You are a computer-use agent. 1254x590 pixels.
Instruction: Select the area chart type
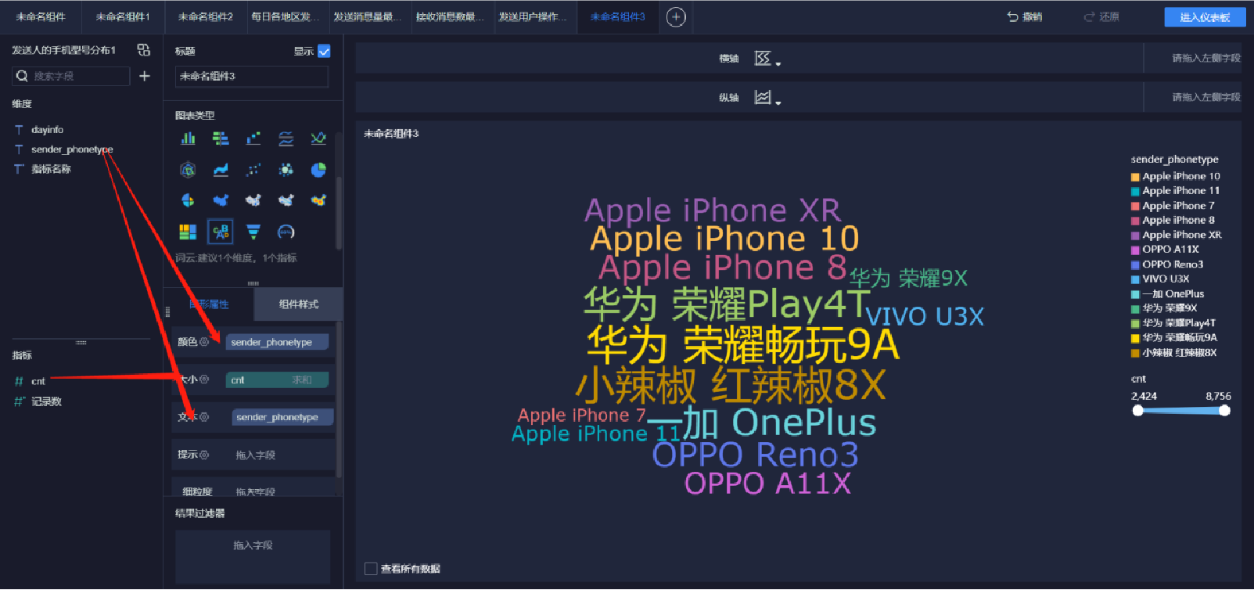pos(221,170)
